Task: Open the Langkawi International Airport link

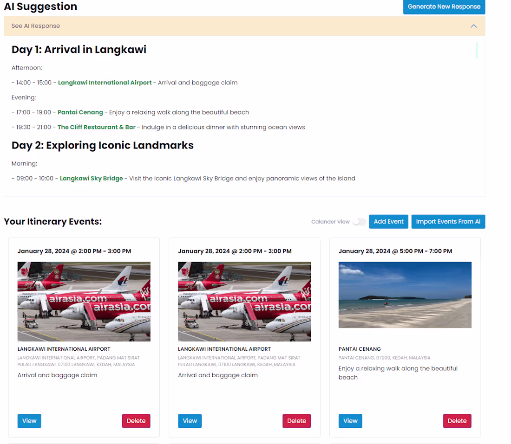Action: click(x=105, y=82)
